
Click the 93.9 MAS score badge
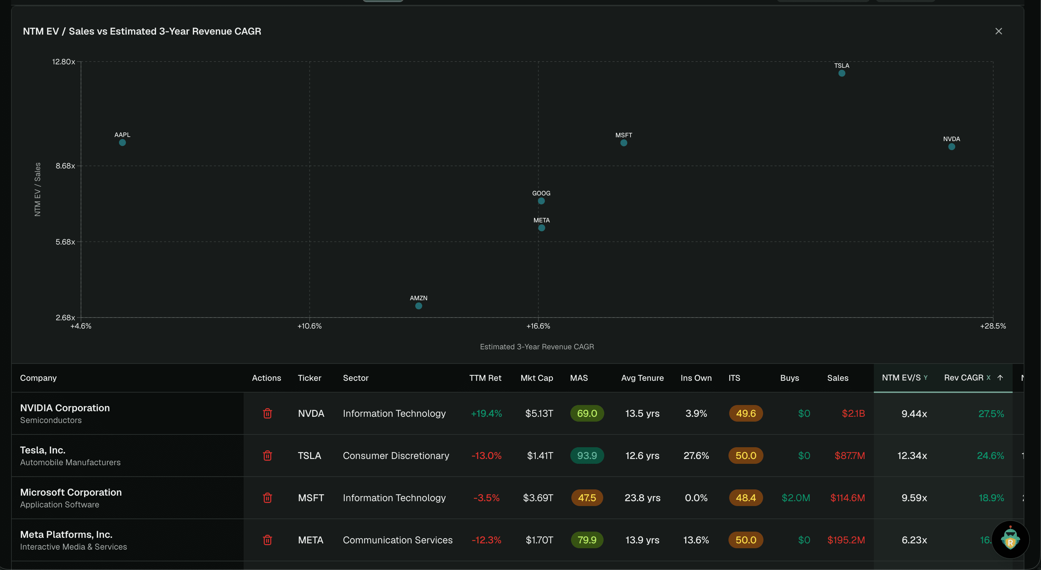587,456
